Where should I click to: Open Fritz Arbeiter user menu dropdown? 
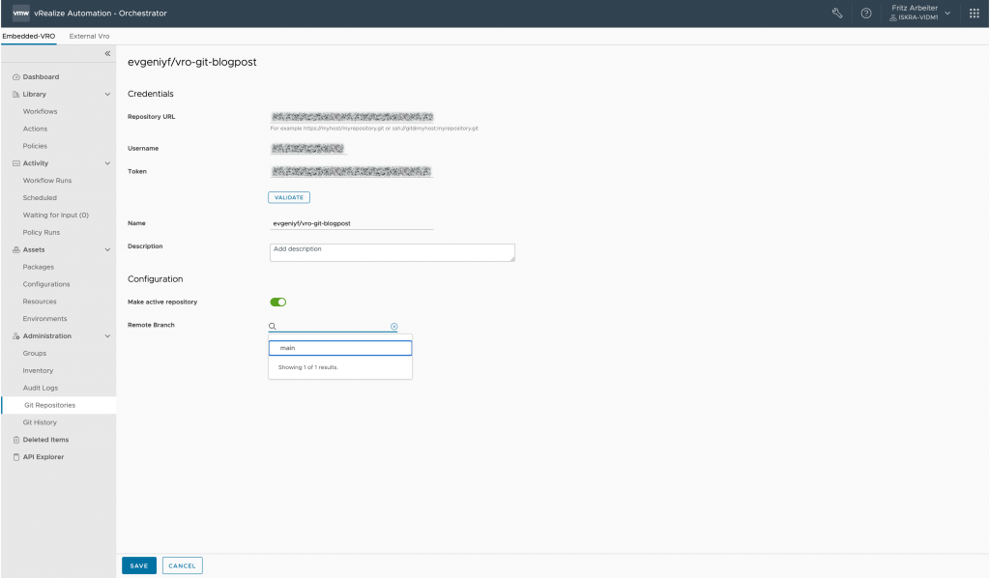919,13
